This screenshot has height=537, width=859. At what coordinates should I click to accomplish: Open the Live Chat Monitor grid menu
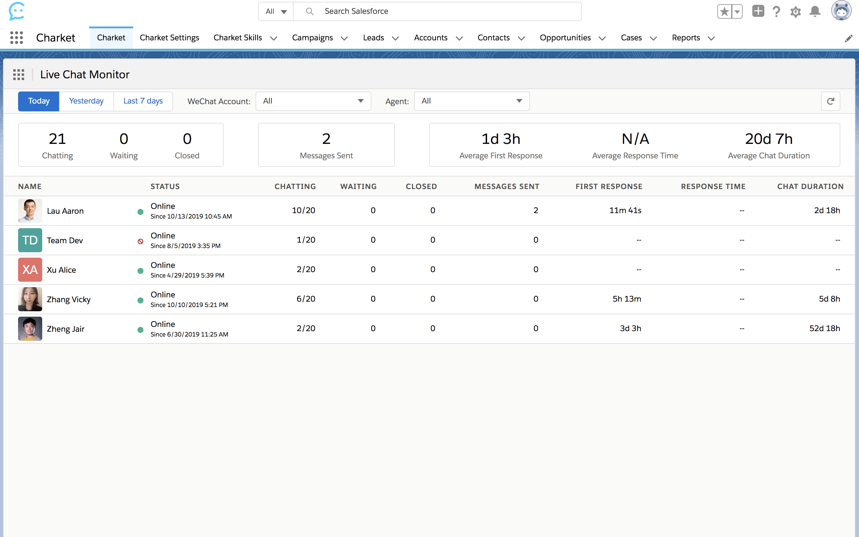pyautogui.click(x=18, y=75)
